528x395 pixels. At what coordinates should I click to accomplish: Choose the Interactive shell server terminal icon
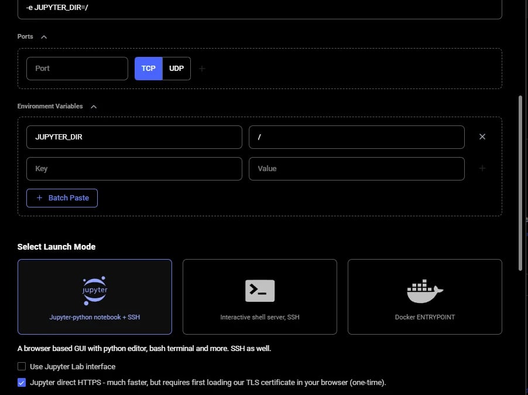pos(260,291)
